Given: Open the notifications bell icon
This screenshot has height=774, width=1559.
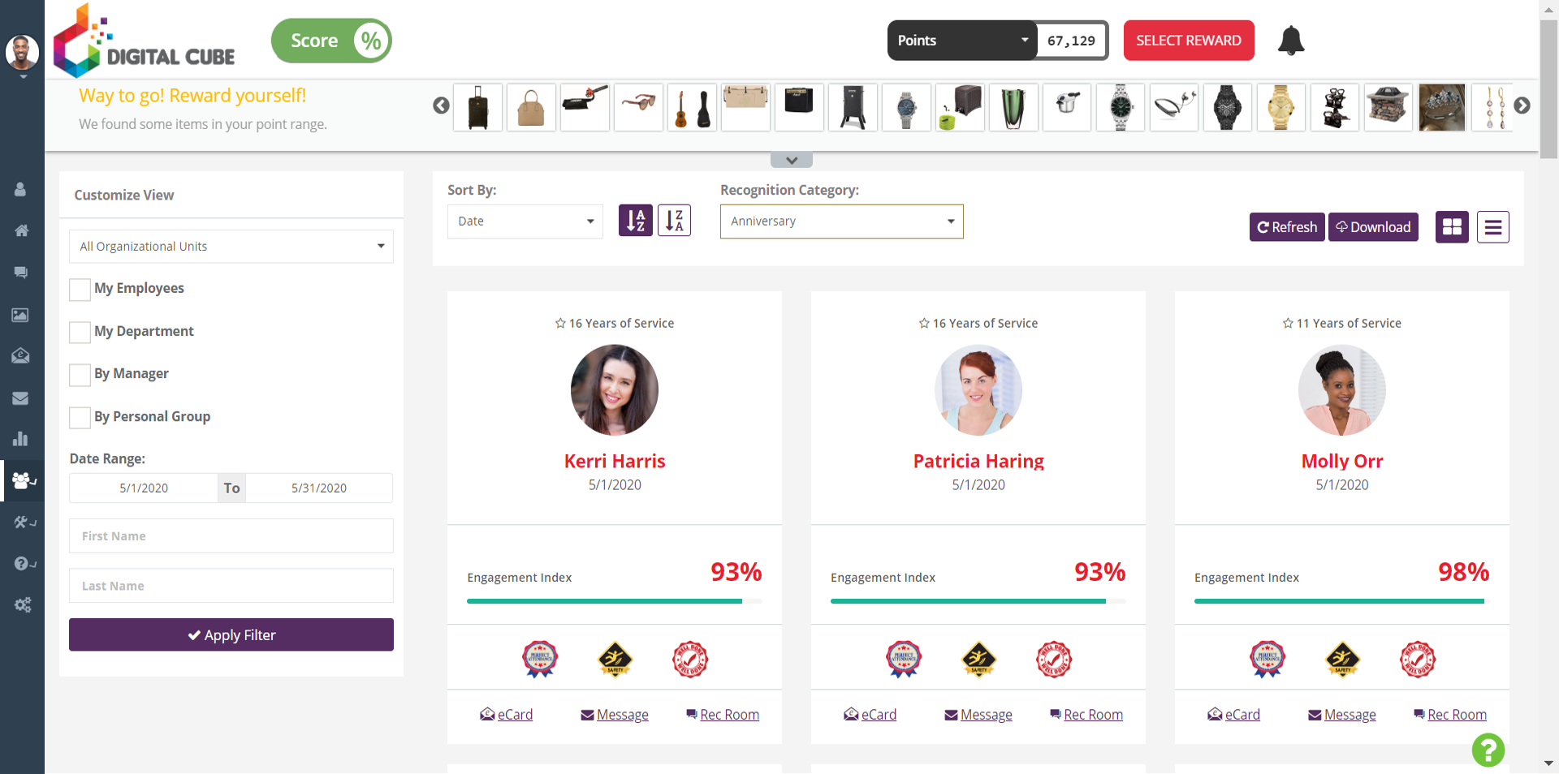Looking at the screenshot, I should pos(1290,41).
